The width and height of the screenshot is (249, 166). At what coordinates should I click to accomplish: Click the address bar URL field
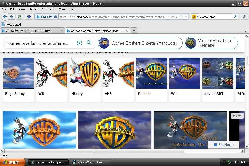pos(118,17)
